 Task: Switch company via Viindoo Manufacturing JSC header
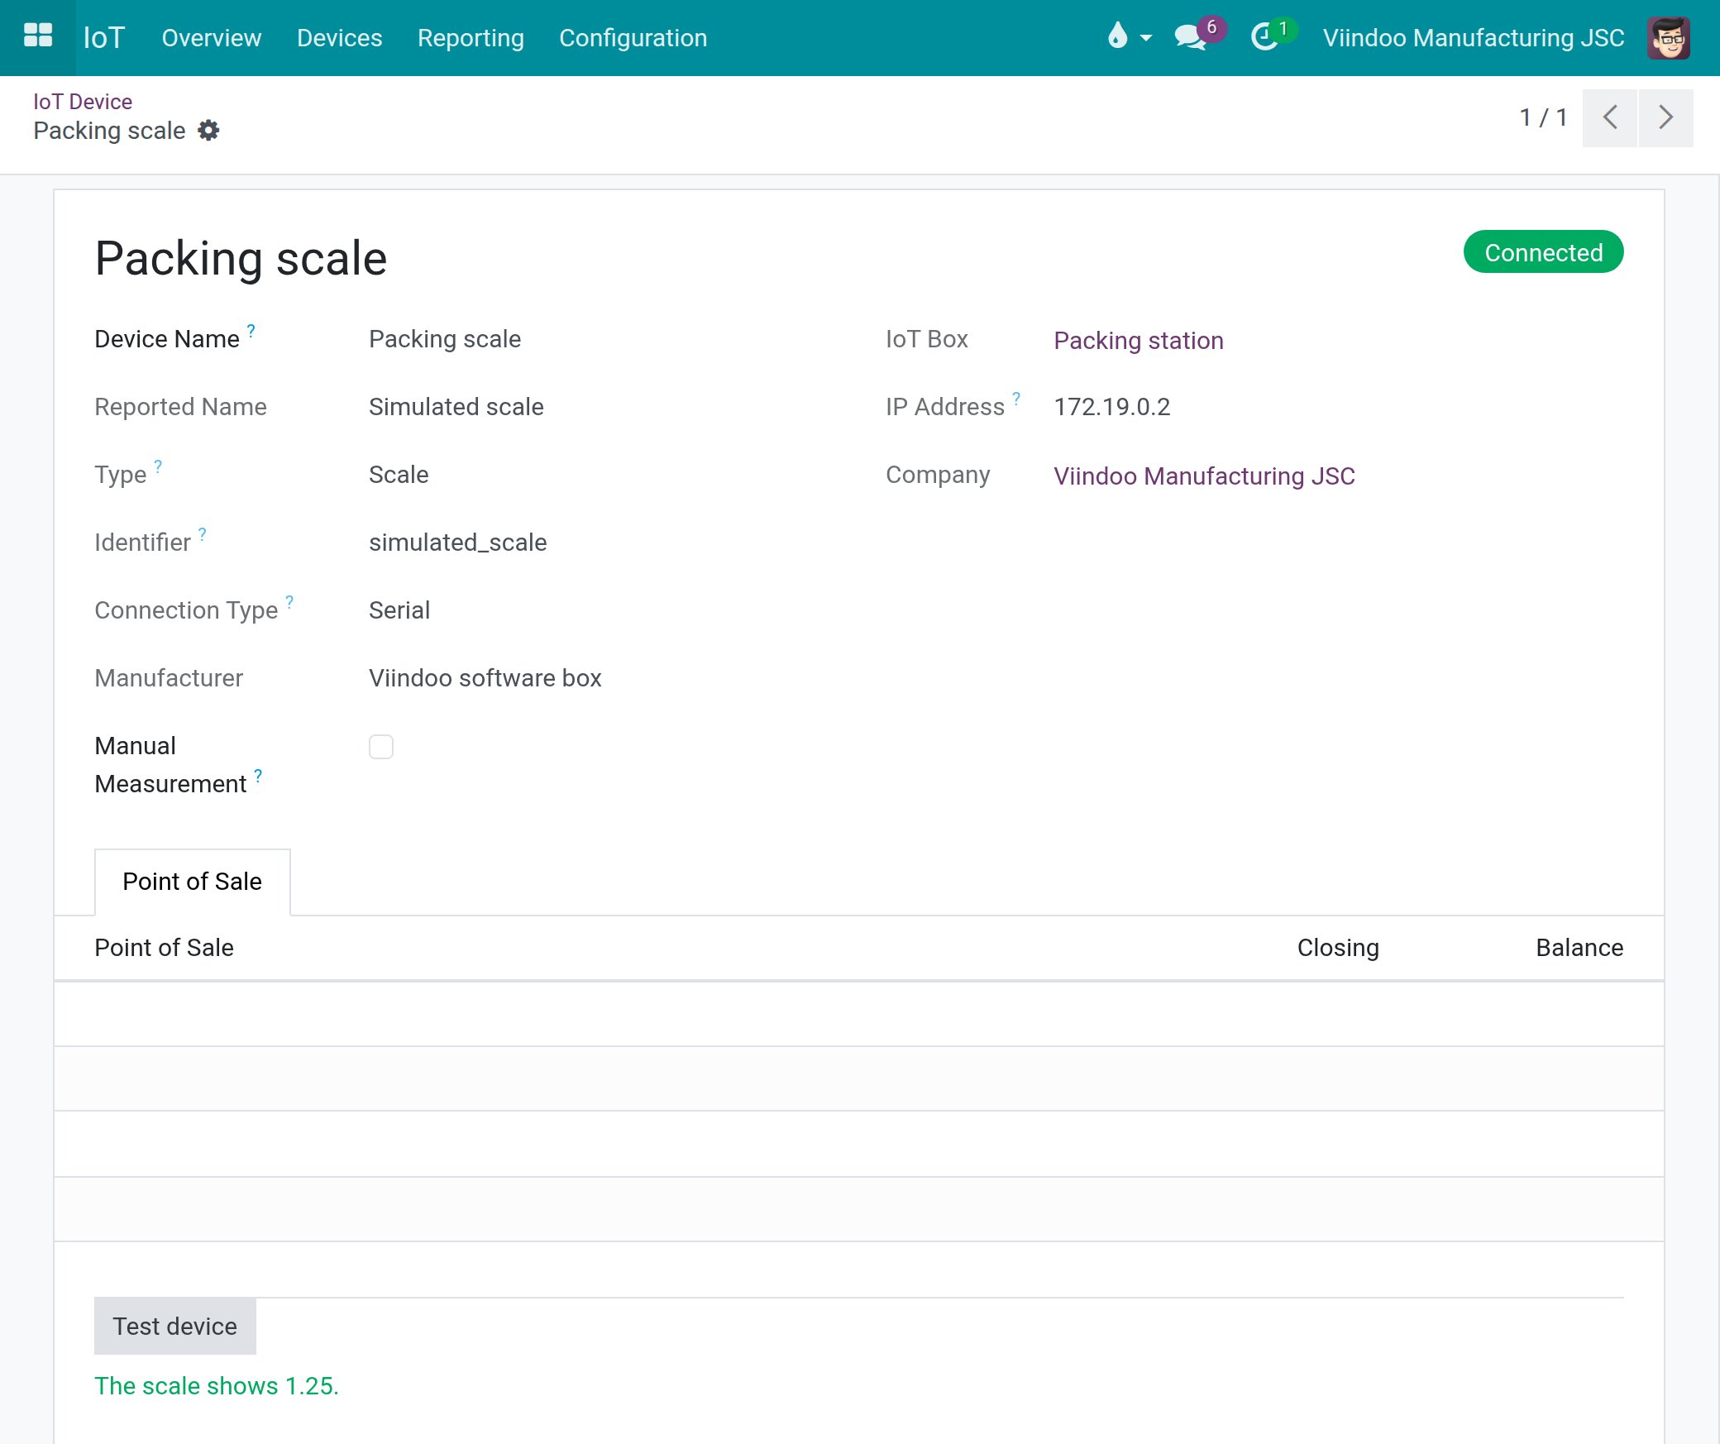1474,38
